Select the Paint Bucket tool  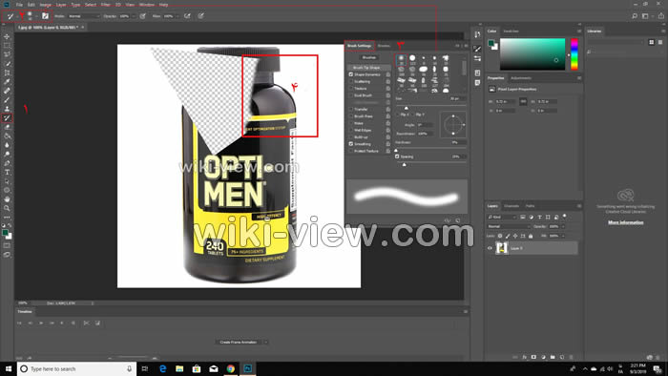coord(7,136)
